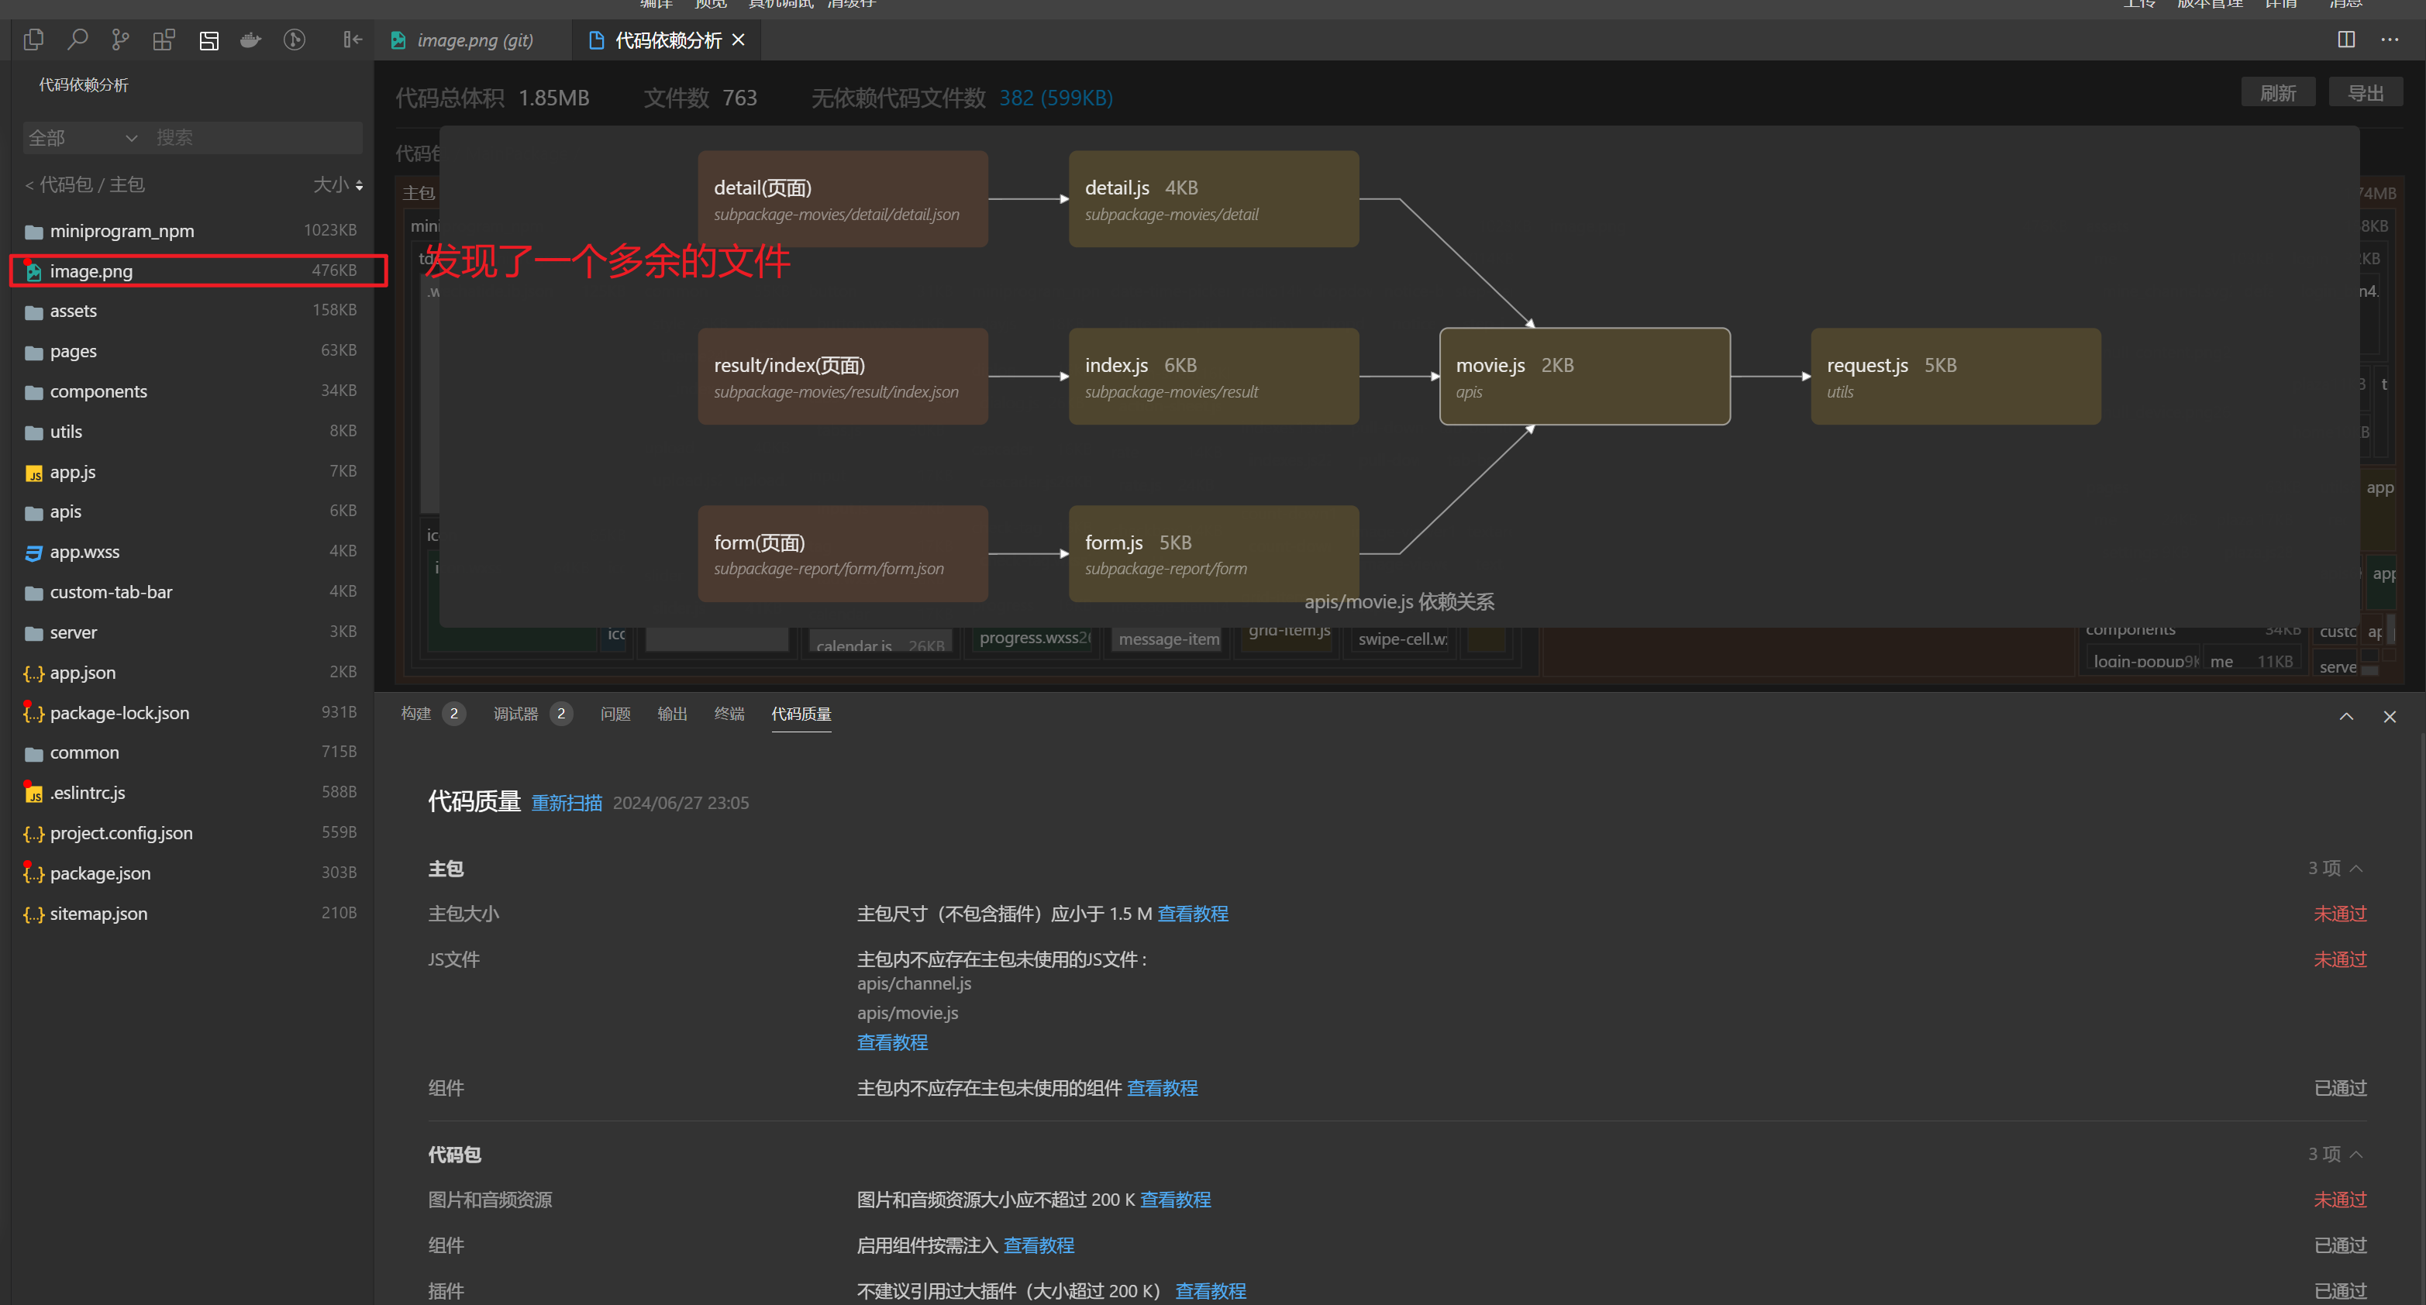Select the project.config.json file

click(x=192, y=833)
